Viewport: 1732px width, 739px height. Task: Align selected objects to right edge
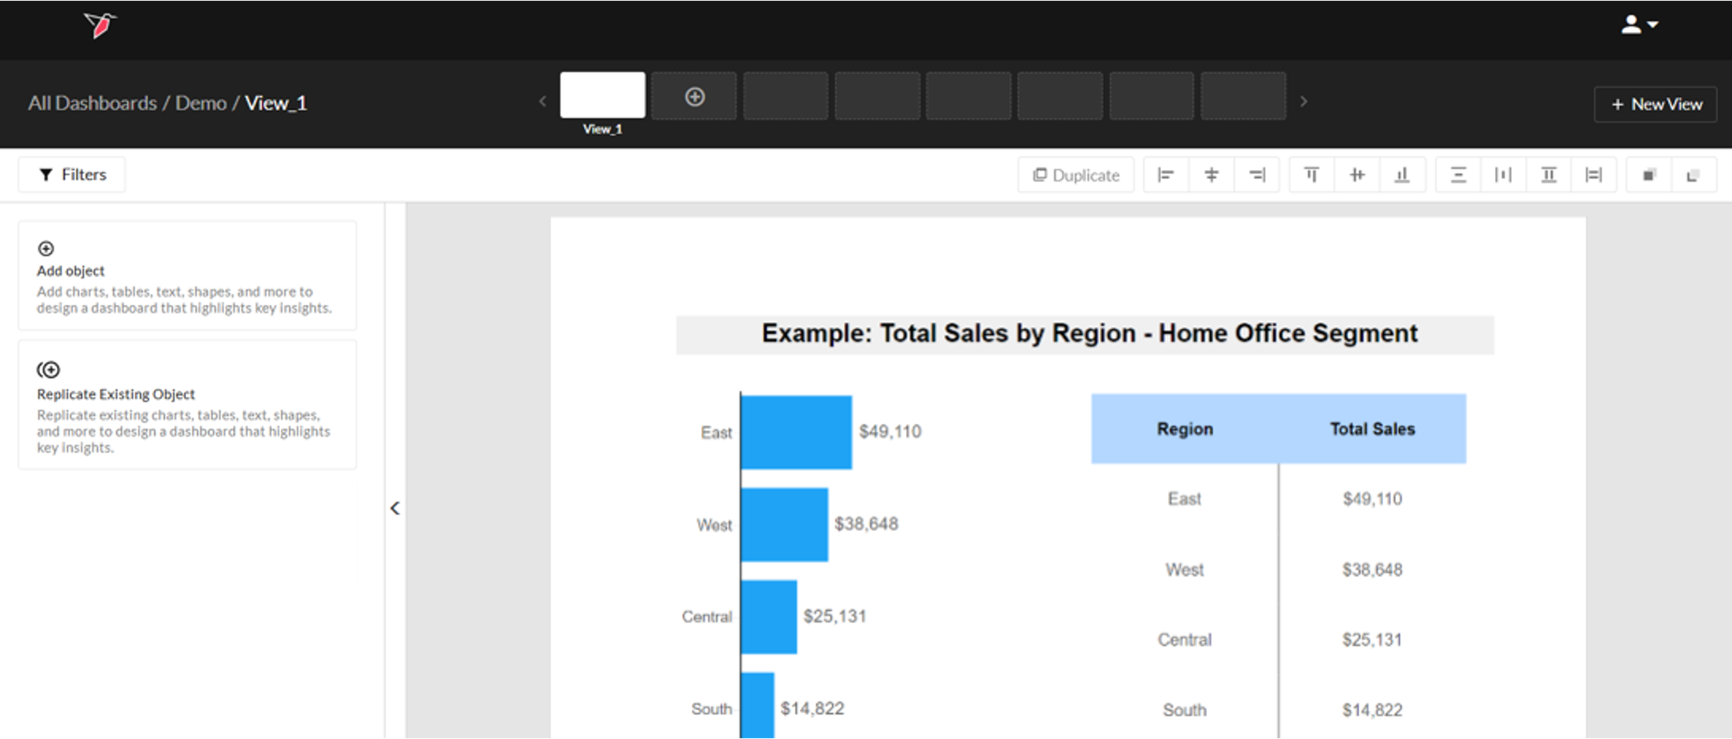[x=1256, y=175]
